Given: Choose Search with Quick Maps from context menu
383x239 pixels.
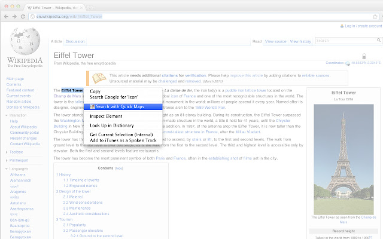Looking at the screenshot, I should pyautogui.click(x=117, y=107).
